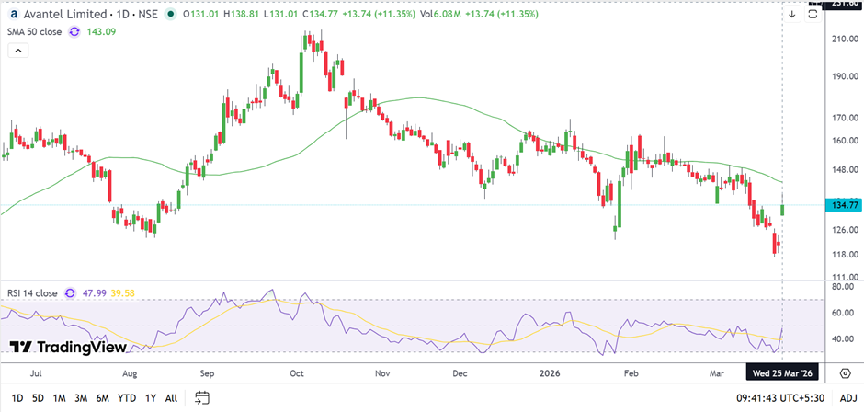The image size is (864, 412).
Task: Click the down arrow icon at top right
Action: coord(791,15)
